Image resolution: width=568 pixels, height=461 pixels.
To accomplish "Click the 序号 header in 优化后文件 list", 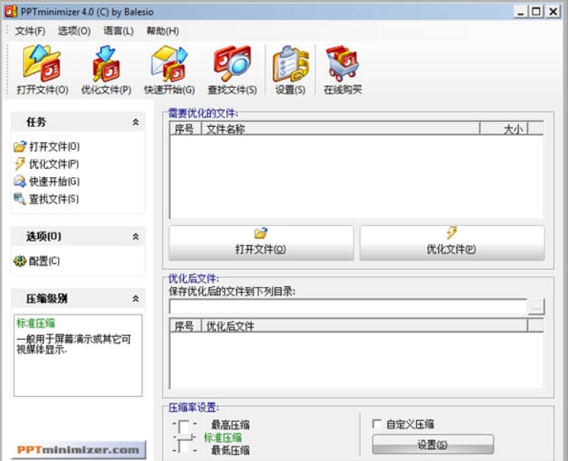I will tap(186, 326).
